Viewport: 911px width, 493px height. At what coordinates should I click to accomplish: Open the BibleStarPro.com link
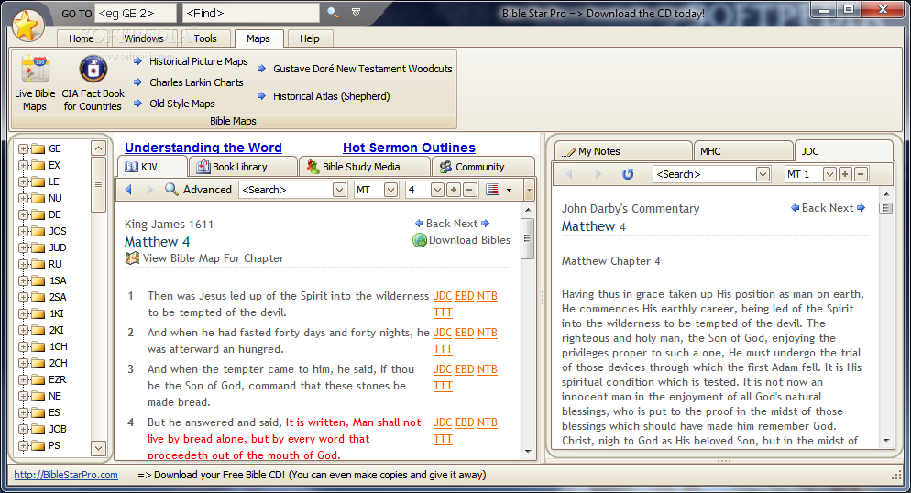click(x=66, y=475)
